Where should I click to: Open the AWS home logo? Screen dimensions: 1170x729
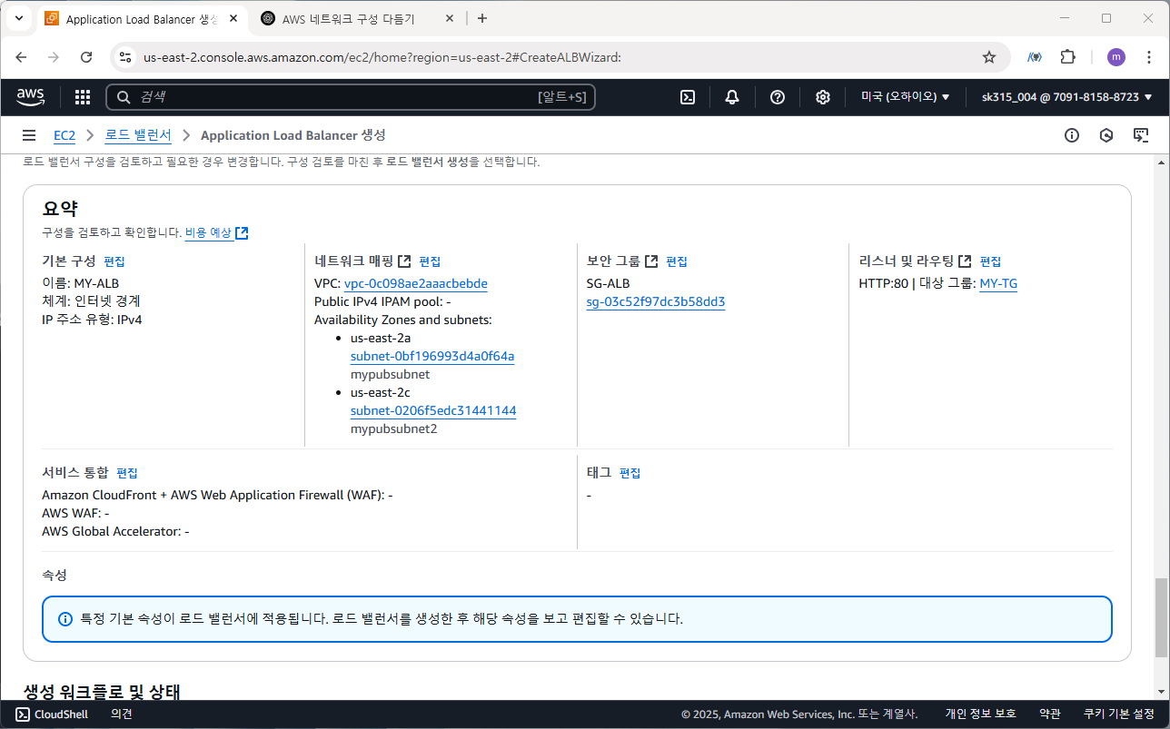pyautogui.click(x=30, y=96)
